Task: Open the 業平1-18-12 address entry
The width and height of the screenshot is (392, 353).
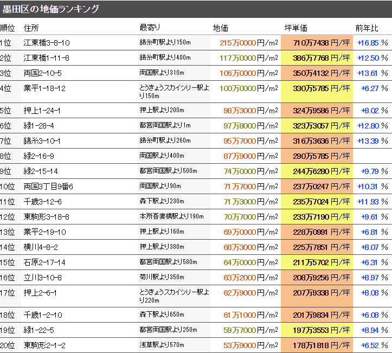Action: point(44,88)
